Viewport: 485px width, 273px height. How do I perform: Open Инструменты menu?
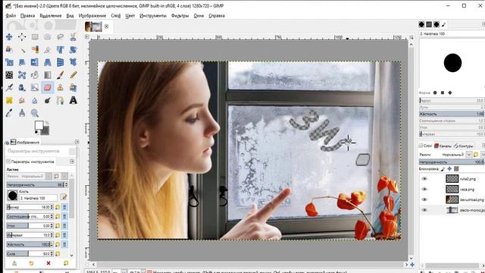coord(153,15)
